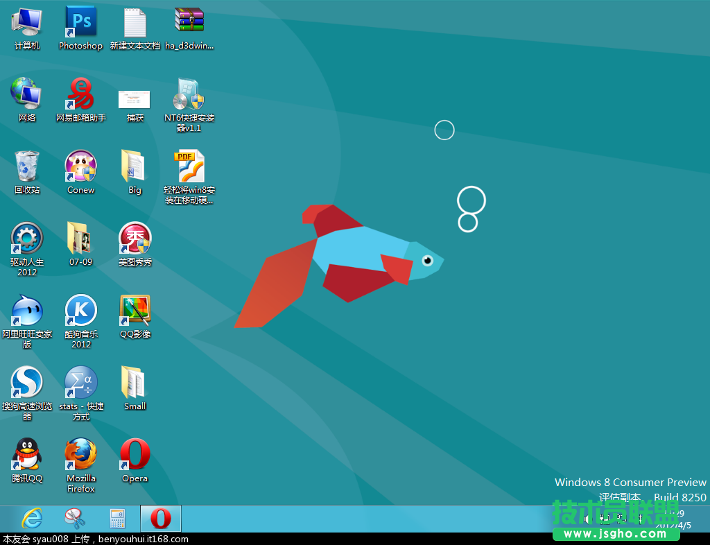Click the 回收站 Recycle Bin icon
The width and height of the screenshot is (710, 545).
pos(27,166)
